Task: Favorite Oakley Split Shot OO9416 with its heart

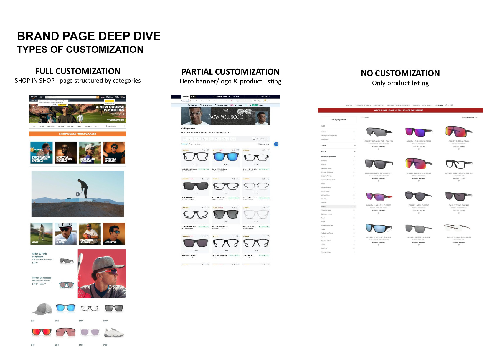Action: click(379, 245)
